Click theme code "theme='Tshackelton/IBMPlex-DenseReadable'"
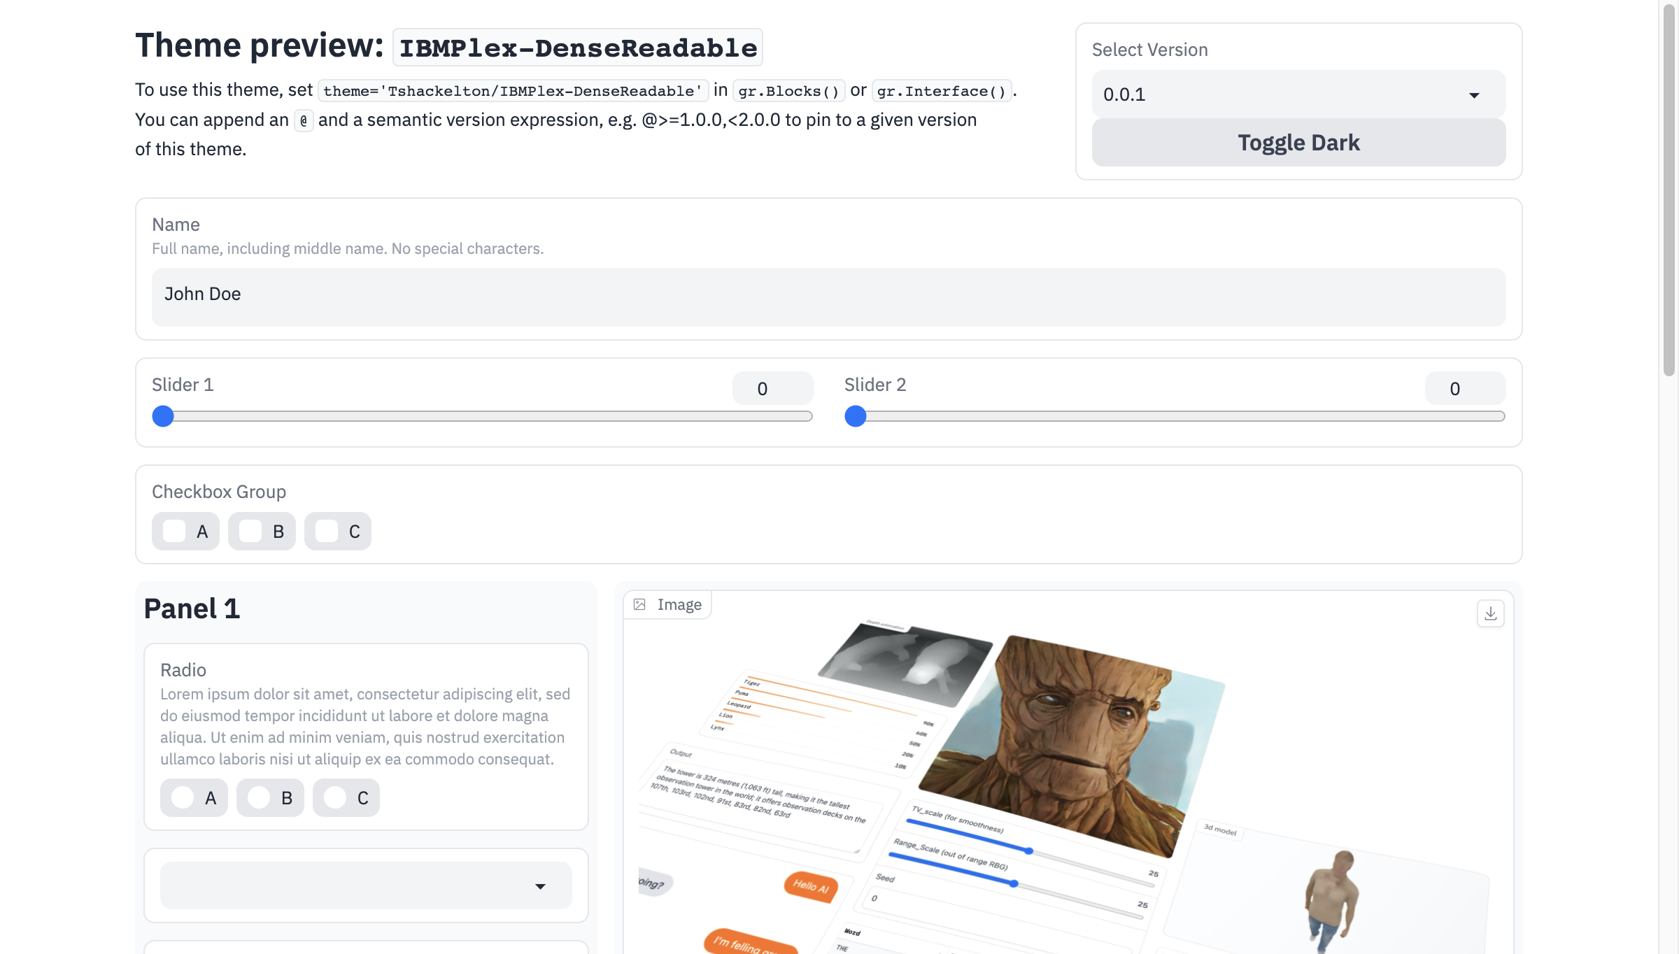The image size is (1679, 954). pos(513,91)
